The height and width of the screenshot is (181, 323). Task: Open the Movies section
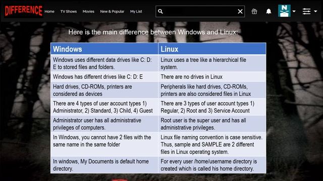pyautogui.click(x=88, y=12)
